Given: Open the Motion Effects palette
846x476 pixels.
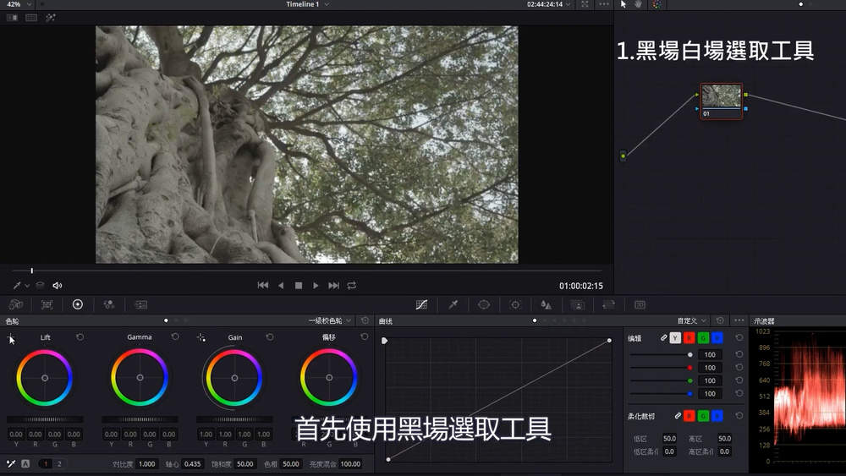Looking at the screenshot, I should point(140,304).
